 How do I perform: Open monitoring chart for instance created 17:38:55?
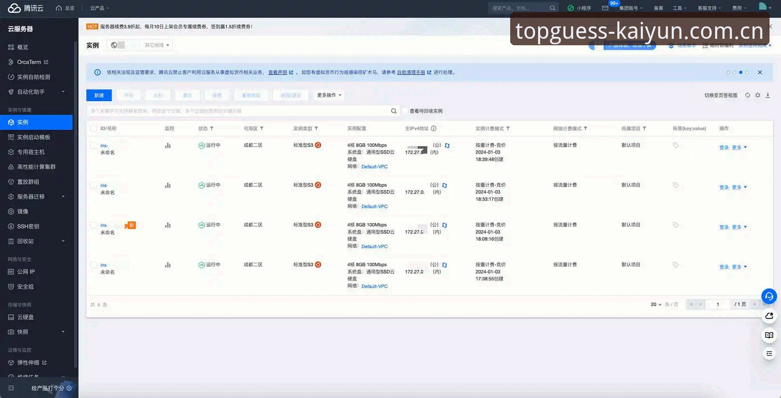pos(168,265)
